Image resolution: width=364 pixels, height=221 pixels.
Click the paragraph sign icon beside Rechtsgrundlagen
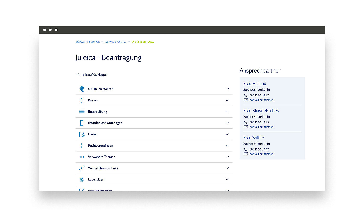[82, 146]
